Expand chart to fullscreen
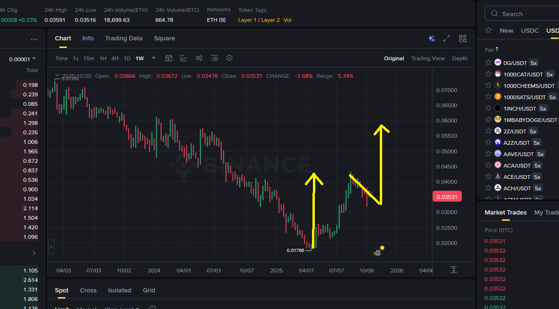Viewport: 559px width, 309px height. point(446,38)
